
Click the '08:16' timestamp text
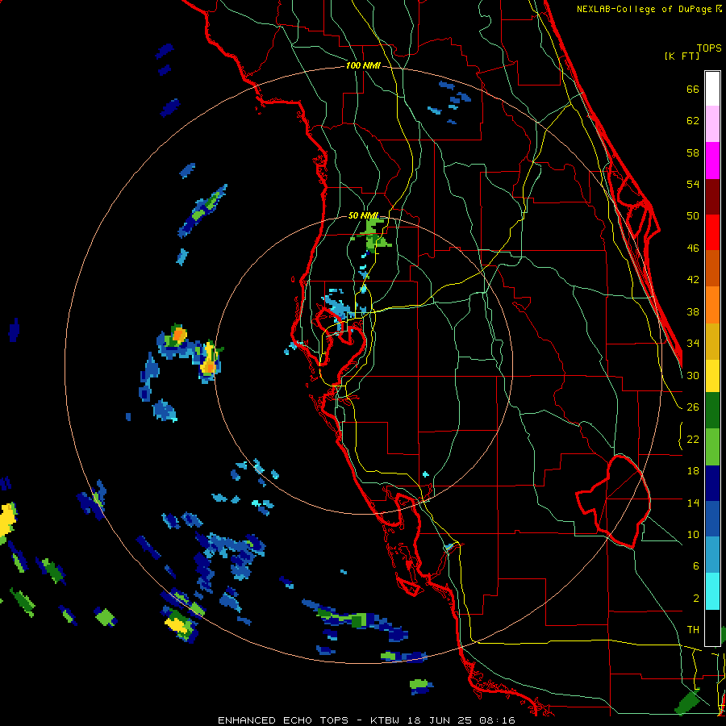[x=497, y=720]
